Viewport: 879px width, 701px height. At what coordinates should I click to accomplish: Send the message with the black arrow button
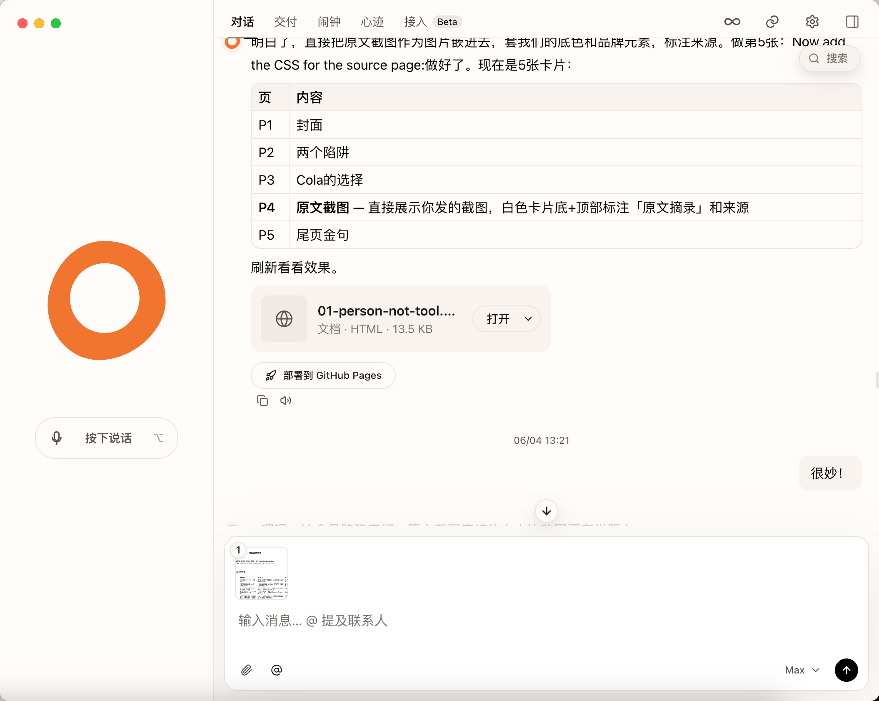(846, 670)
